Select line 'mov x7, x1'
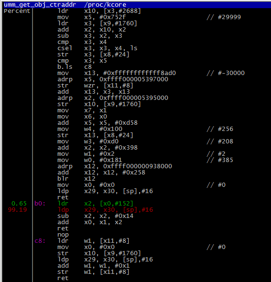 [82, 110]
